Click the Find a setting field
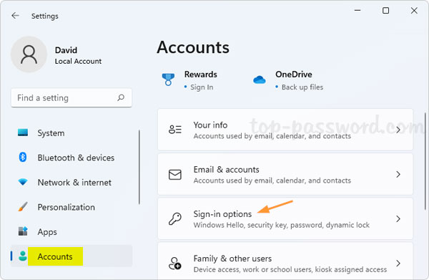Image resolution: width=429 pixels, height=280 pixels. 71,98
